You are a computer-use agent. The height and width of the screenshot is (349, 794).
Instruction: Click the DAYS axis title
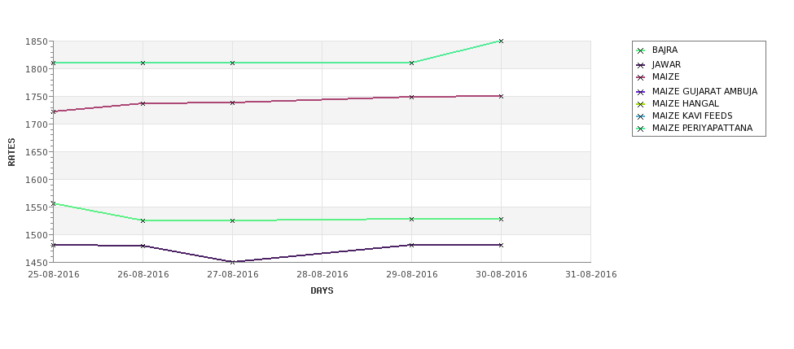[x=322, y=291]
